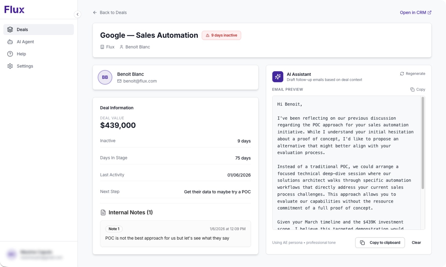Click the Last Activity date 01/06/2026
The width and height of the screenshot is (446, 267).
coord(239,175)
